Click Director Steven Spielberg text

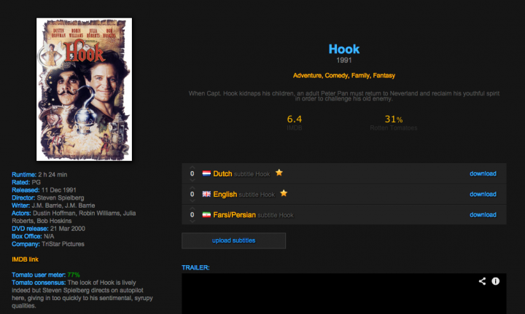click(x=48, y=197)
